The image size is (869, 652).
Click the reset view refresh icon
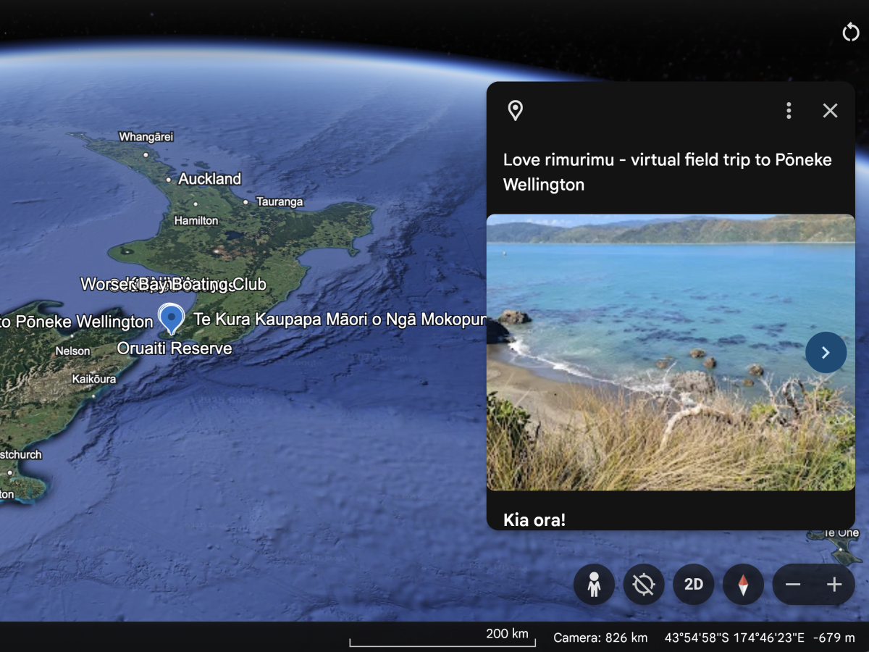pos(850,32)
